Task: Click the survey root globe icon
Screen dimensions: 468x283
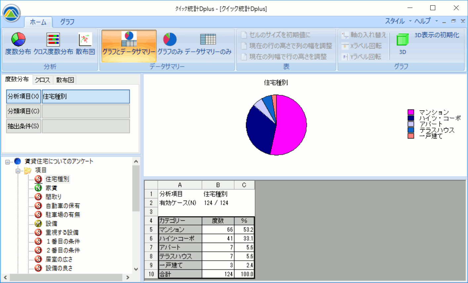Action: coord(18,161)
